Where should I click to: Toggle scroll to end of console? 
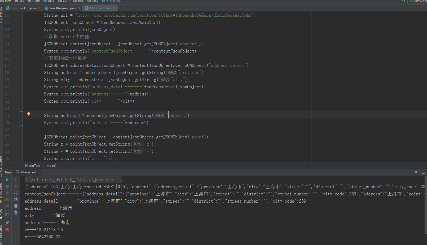coord(16,200)
